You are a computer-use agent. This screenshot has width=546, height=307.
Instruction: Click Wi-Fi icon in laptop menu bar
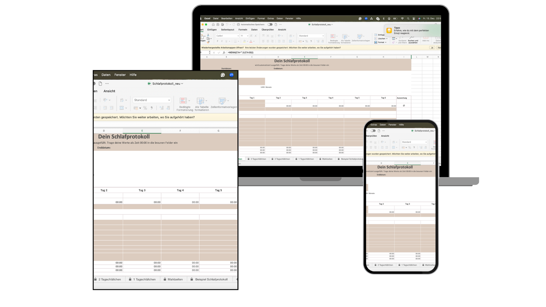point(402,18)
